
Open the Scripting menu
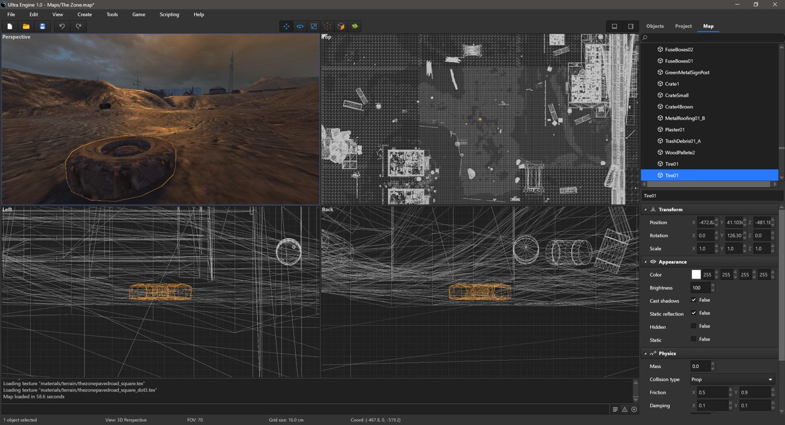[x=169, y=14]
